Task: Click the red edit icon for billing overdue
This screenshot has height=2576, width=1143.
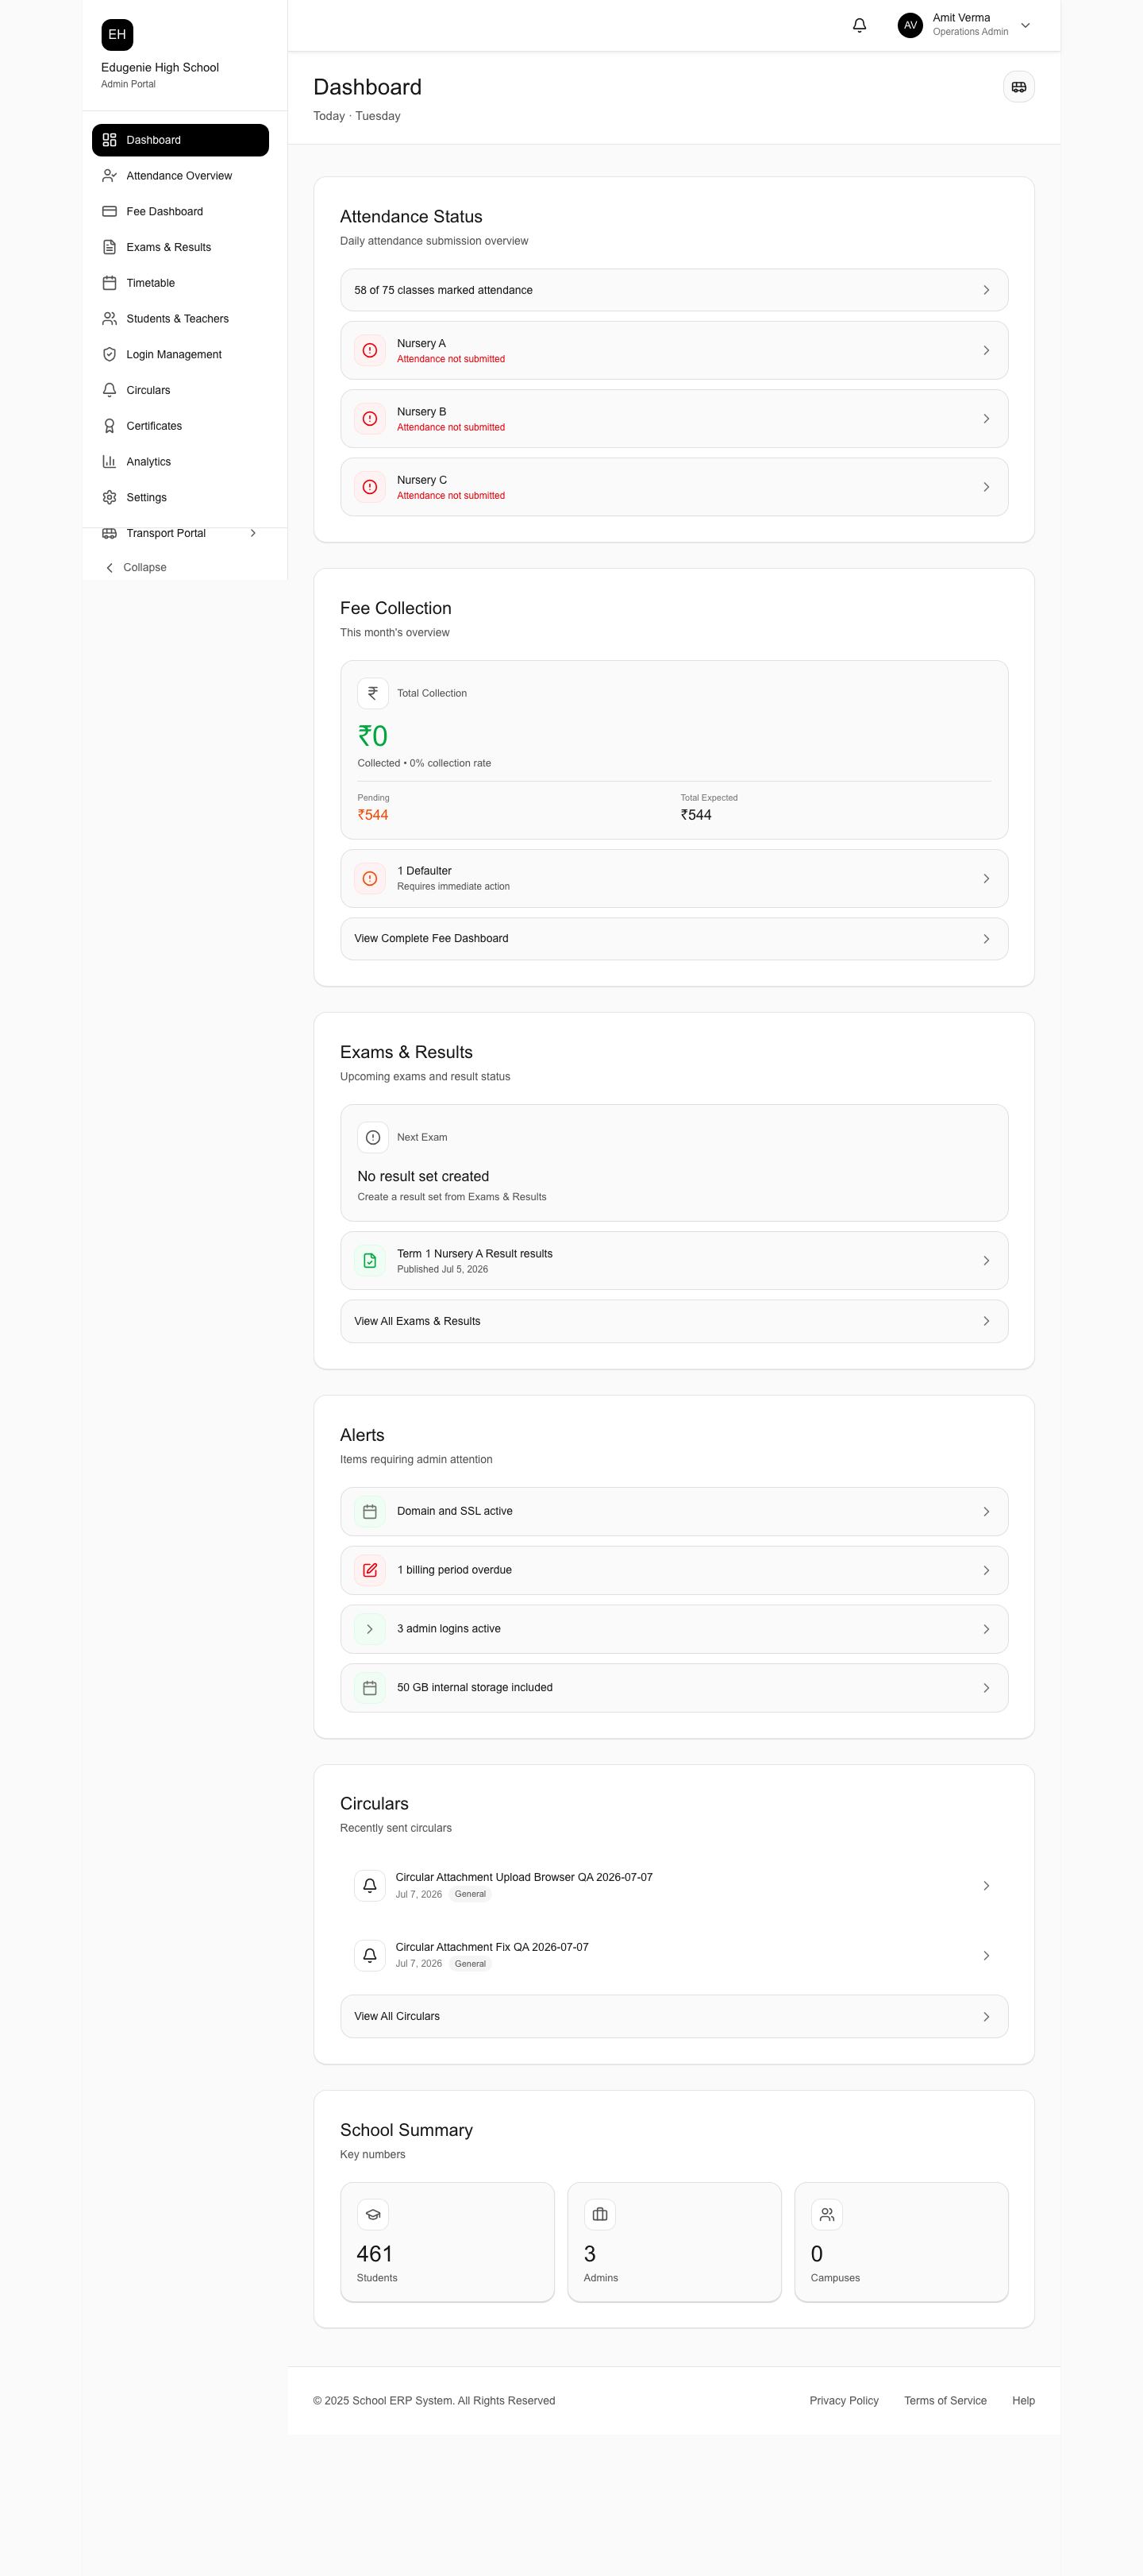Action: pos(370,1570)
